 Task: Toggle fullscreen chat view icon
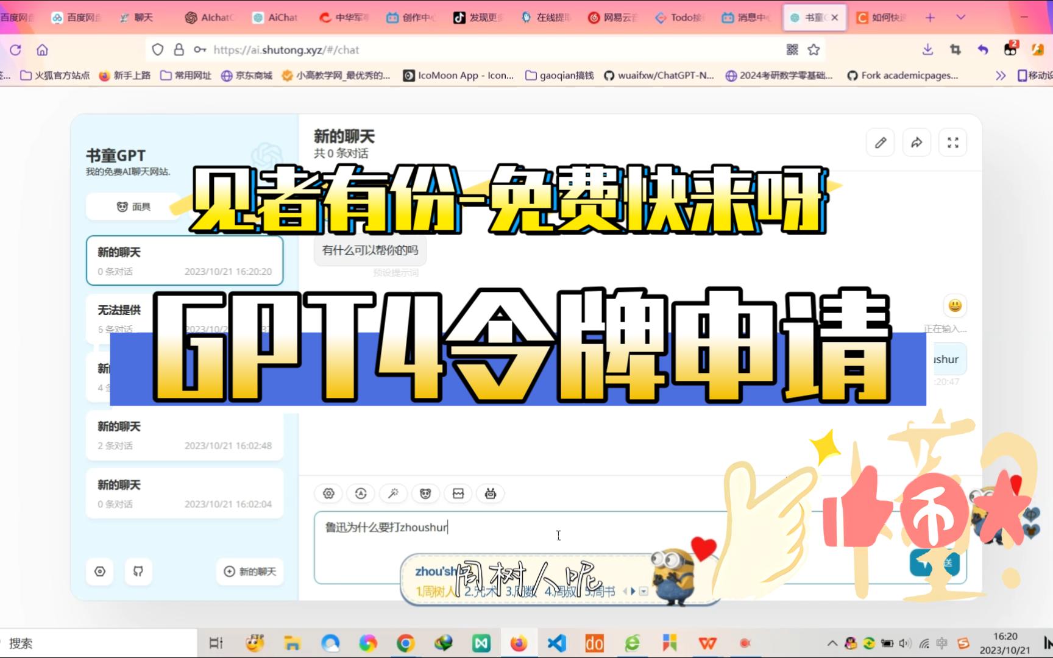[x=953, y=143]
